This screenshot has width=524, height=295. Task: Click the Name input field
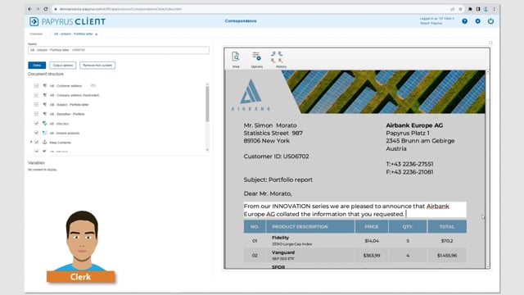click(x=119, y=50)
